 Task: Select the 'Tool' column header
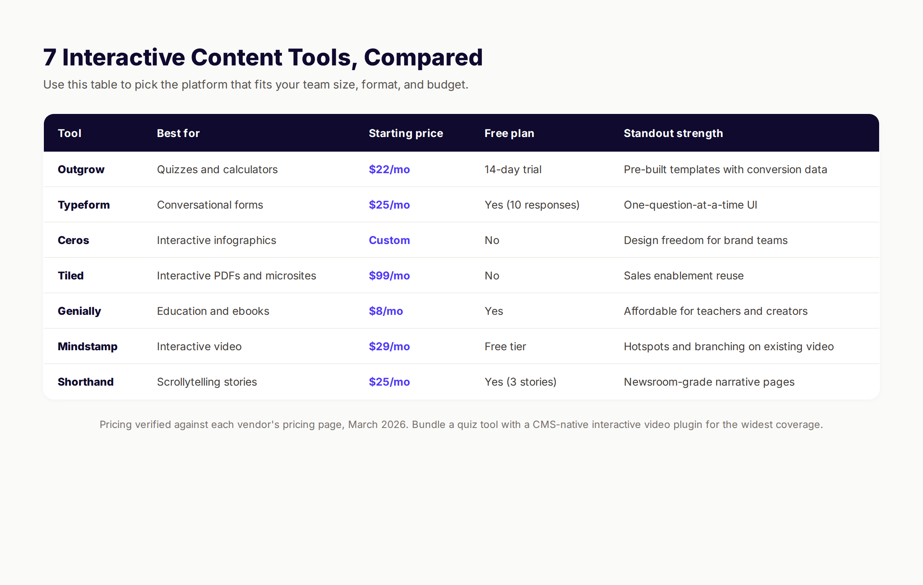tap(70, 133)
